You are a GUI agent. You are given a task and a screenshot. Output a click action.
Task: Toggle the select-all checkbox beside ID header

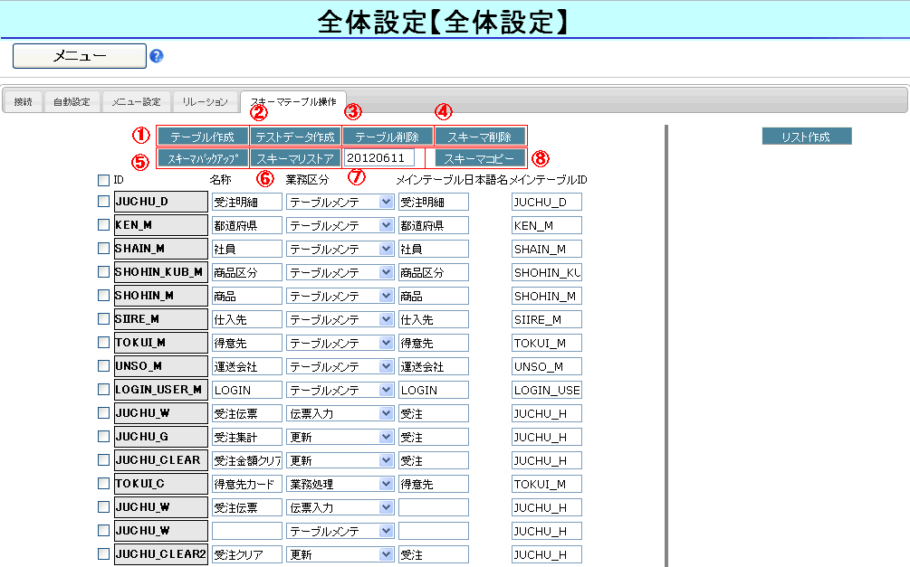tap(103, 180)
